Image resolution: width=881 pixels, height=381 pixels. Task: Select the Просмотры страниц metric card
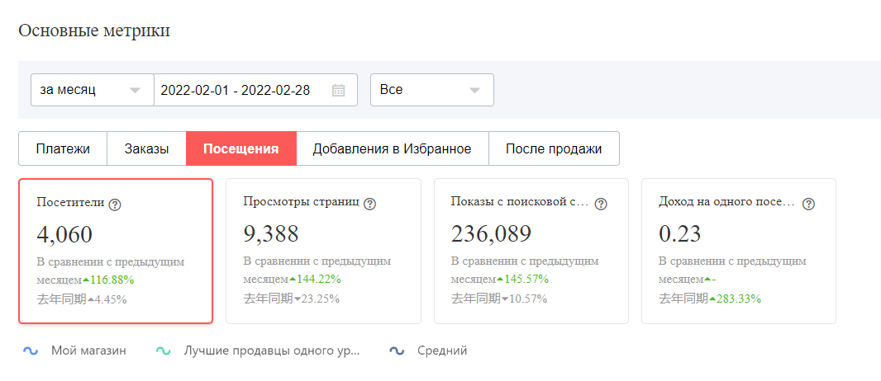tap(324, 251)
